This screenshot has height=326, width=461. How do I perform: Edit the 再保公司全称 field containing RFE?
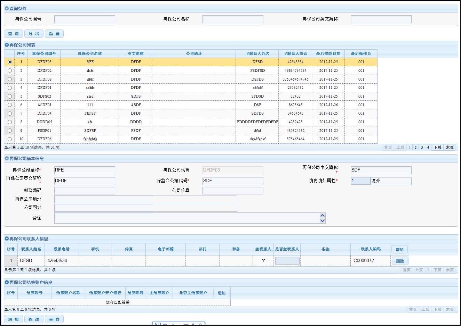pyautogui.click(x=85, y=170)
